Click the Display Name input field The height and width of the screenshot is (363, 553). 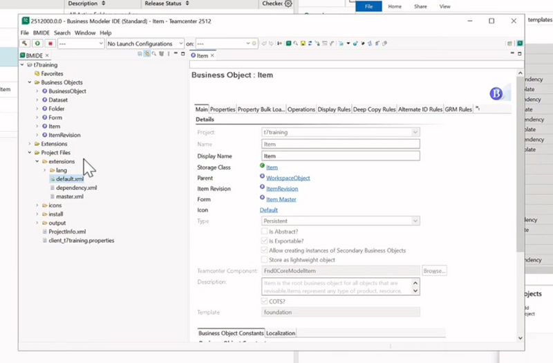[x=341, y=156]
